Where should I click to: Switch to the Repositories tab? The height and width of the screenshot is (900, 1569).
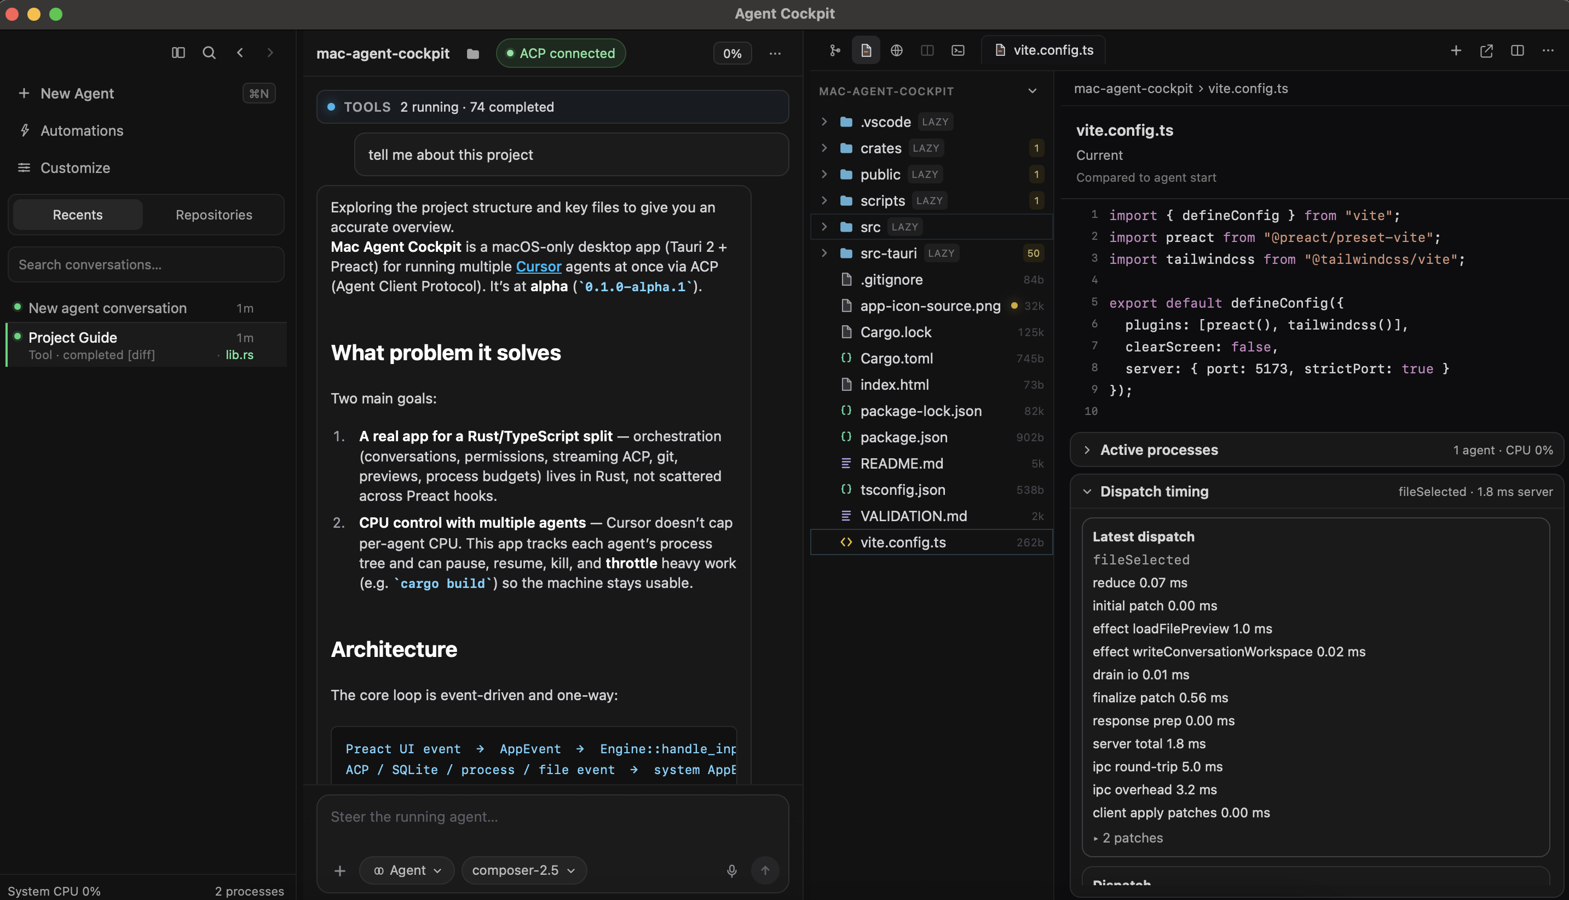point(214,215)
